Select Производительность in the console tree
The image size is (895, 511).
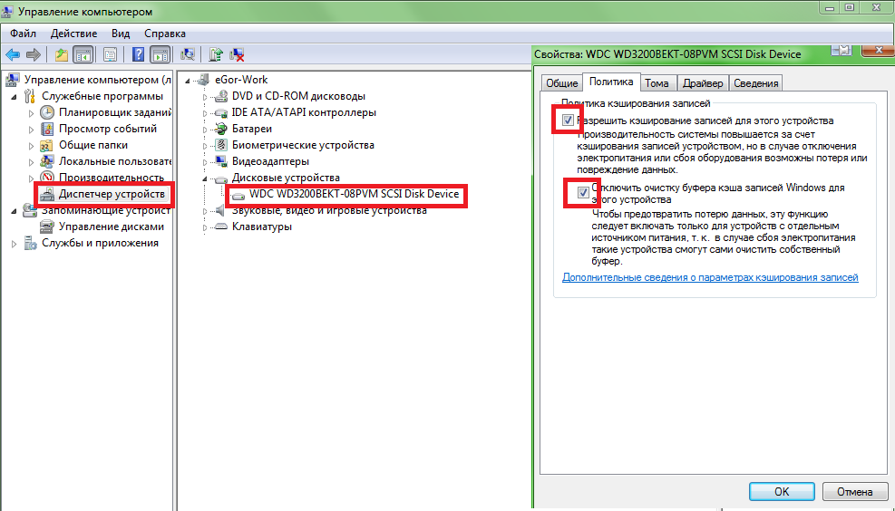[112, 178]
